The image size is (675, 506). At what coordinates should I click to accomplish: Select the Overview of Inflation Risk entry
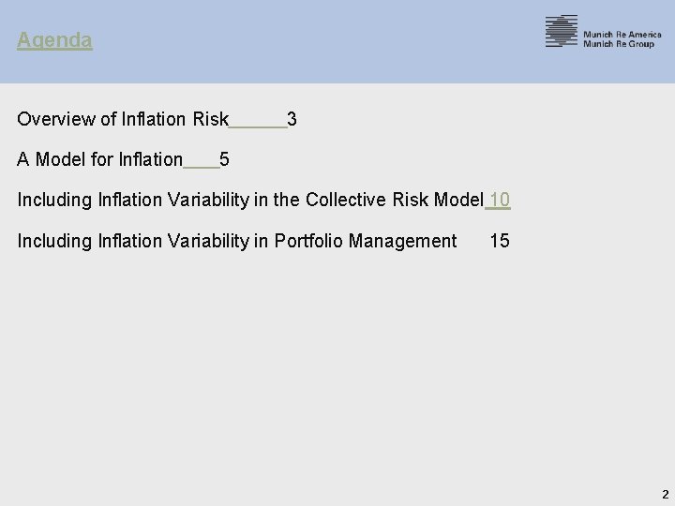click(x=123, y=119)
